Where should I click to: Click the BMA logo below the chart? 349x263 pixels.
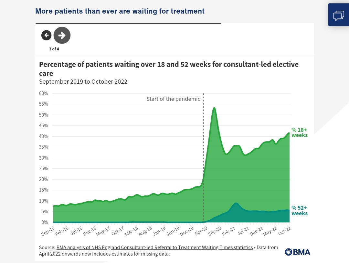pos(297,252)
